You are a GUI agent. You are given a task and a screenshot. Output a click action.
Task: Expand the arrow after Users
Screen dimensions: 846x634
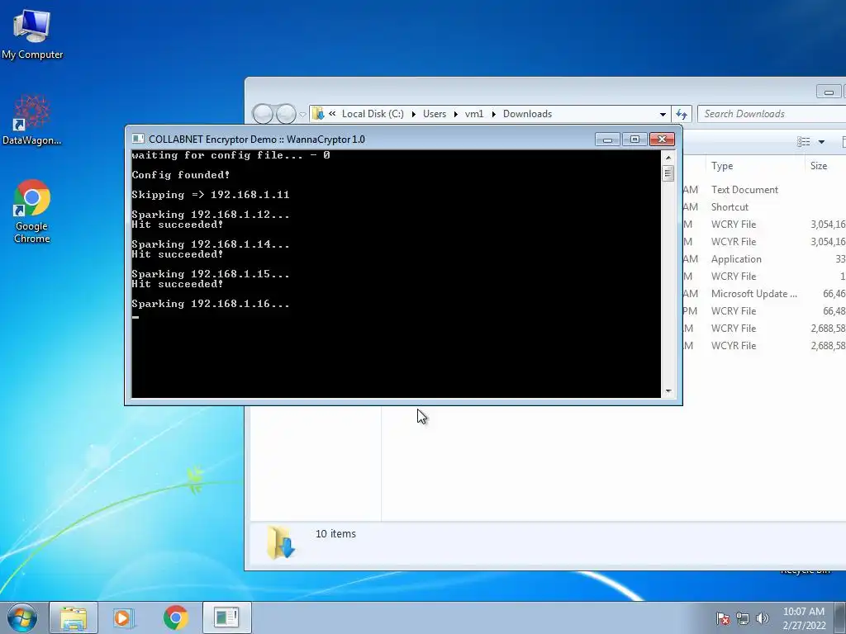[x=456, y=114]
